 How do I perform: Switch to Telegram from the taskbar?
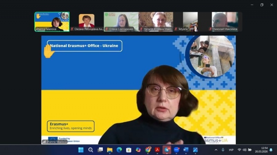[167, 150]
